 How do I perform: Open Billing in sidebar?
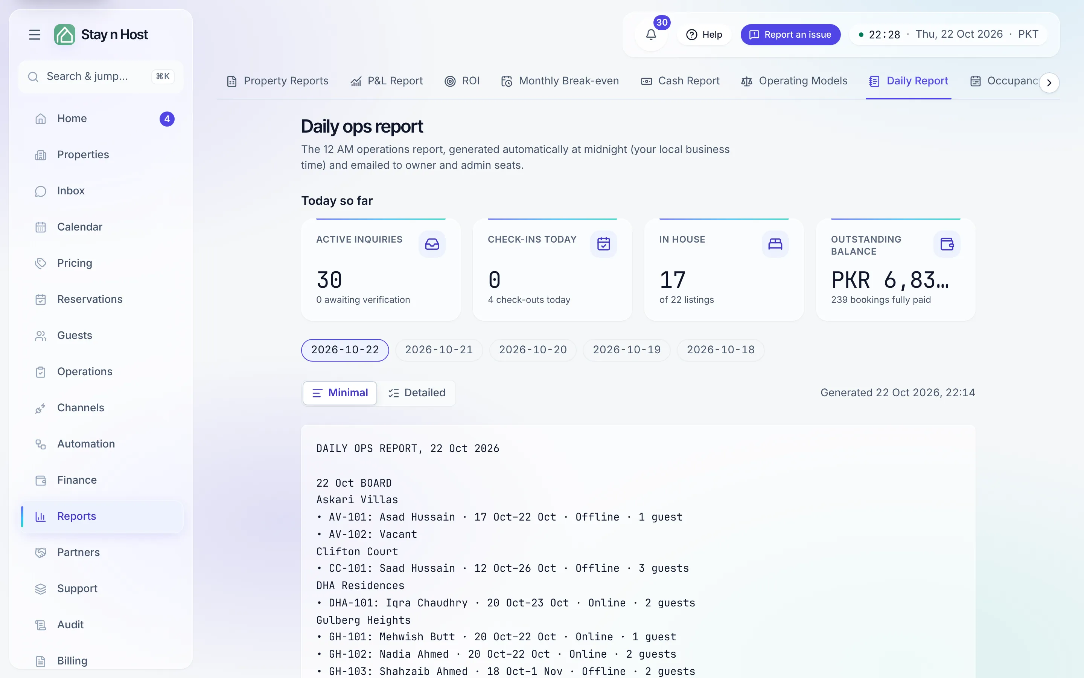(x=102, y=661)
